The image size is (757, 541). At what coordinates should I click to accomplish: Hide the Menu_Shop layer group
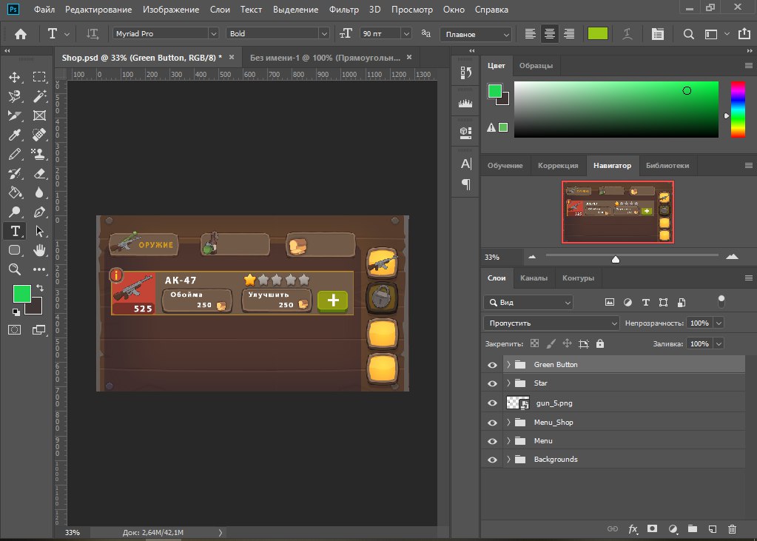pyautogui.click(x=492, y=423)
